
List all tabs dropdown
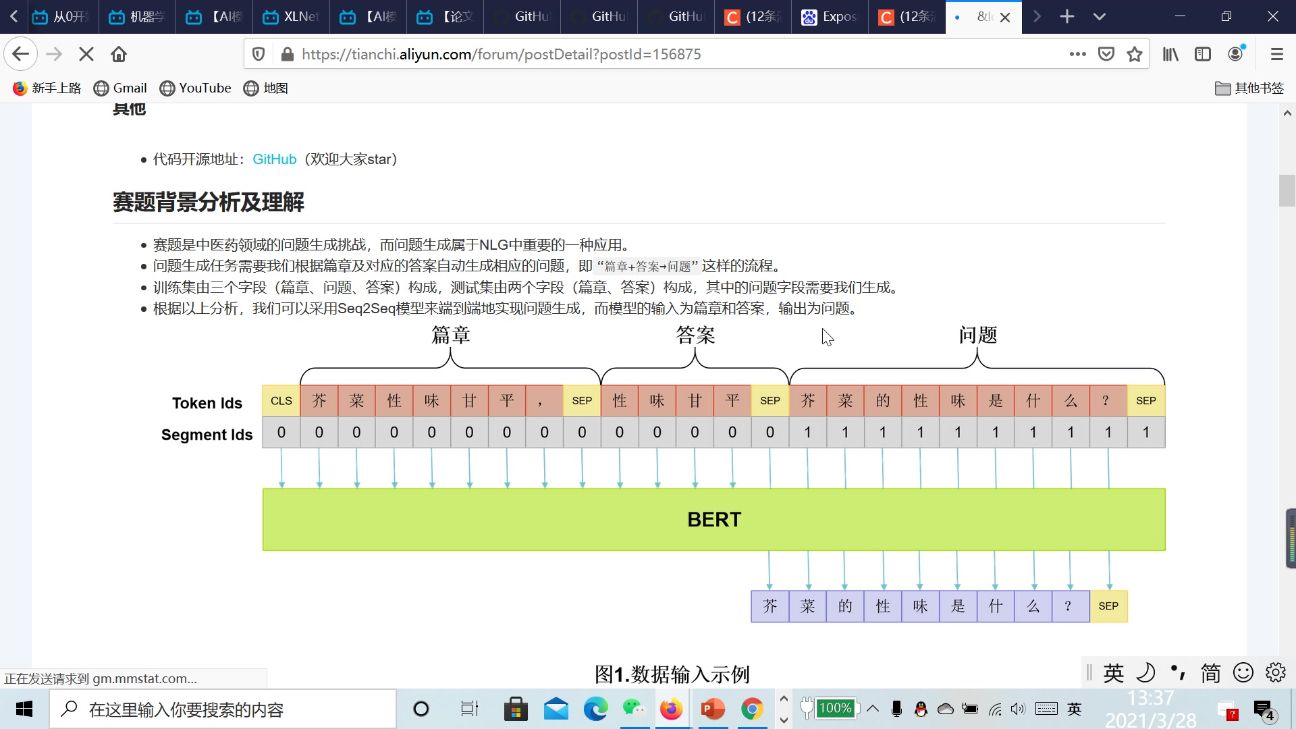pyautogui.click(x=1100, y=16)
